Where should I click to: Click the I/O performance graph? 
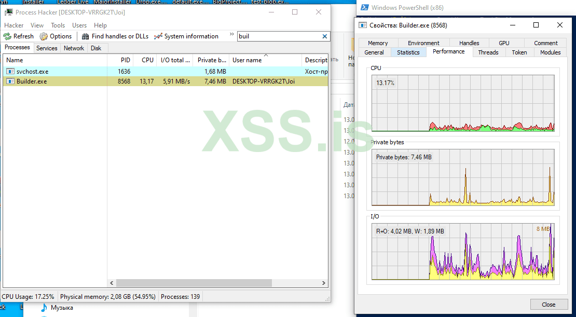(x=463, y=252)
